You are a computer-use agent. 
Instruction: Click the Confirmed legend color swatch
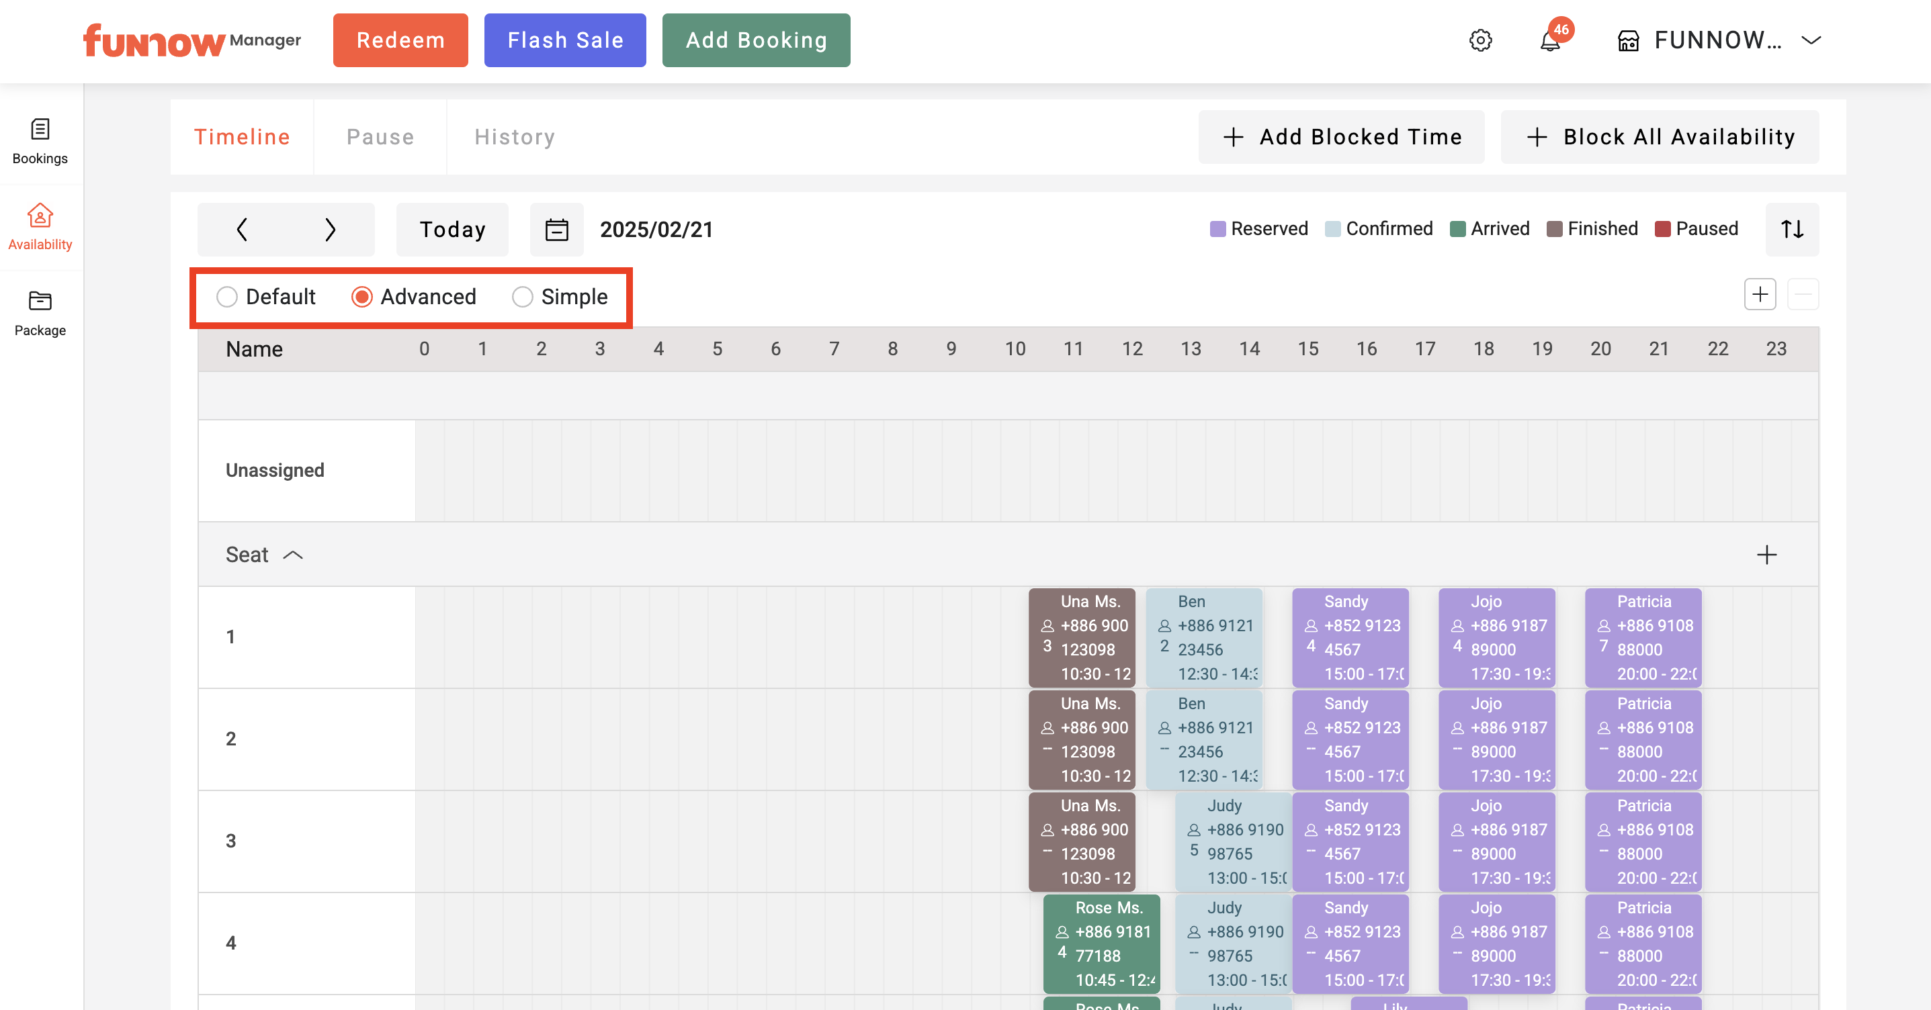pos(1333,228)
